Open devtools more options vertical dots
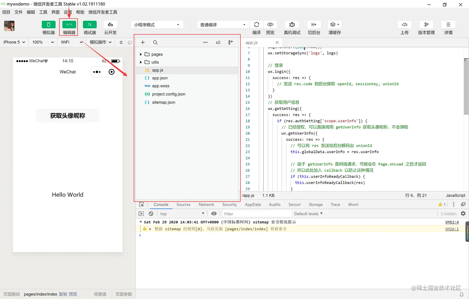This screenshot has width=469, height=299. point(453,204)
